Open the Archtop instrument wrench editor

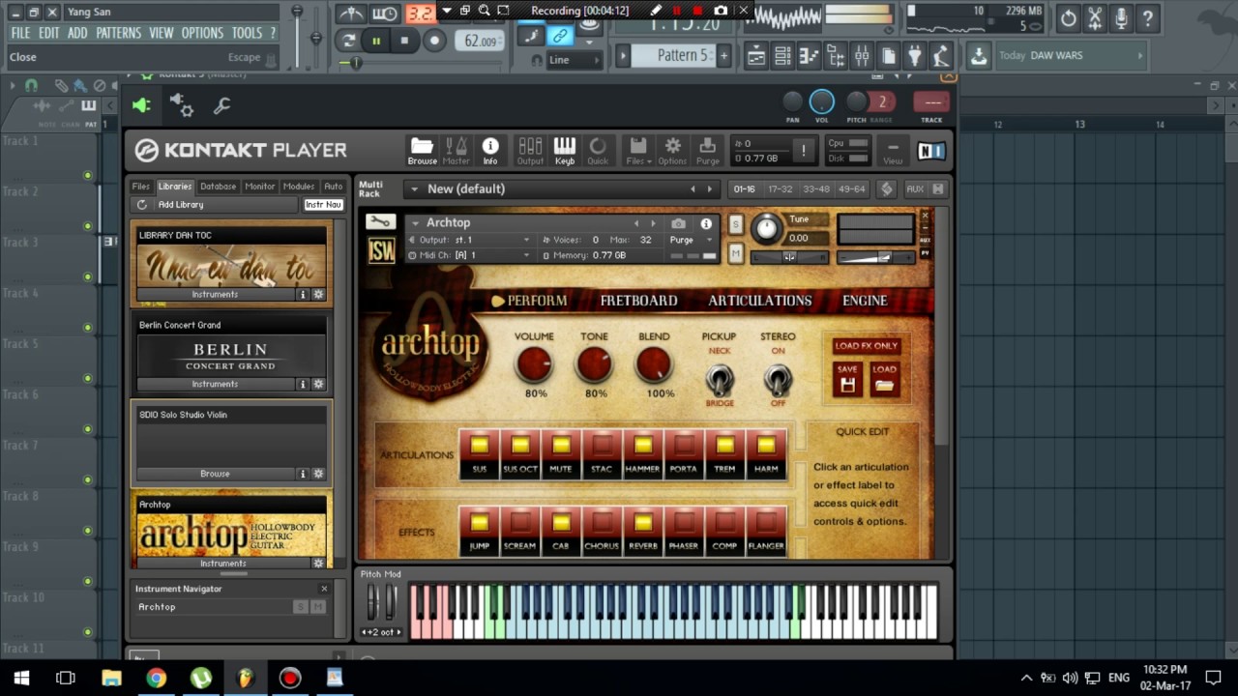pyautogui.click(x=380, y=222)
